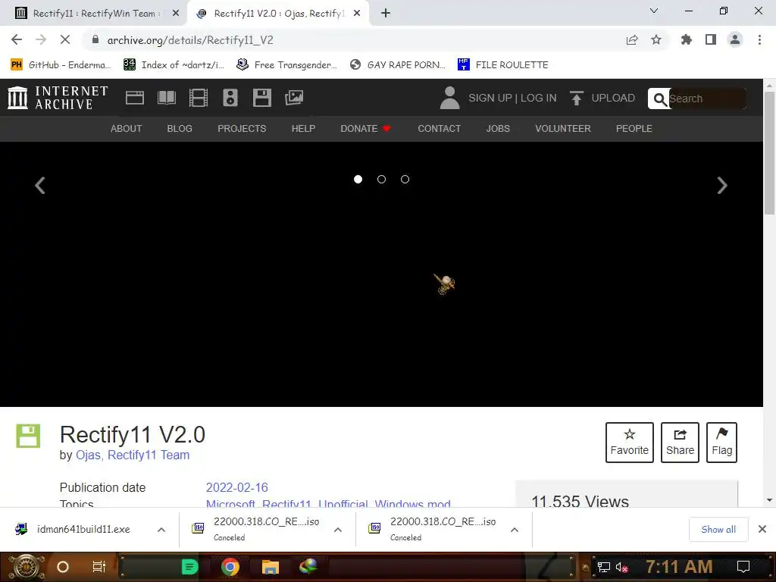776x582 pixels.
Task: Click the share-this-page icon in address bar
Action: tap(632, 39)
